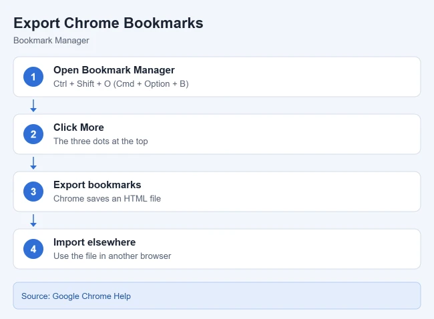
Task: Click the "Export Chrome Bookmarks" heading
Action: (x=108, y=23)
